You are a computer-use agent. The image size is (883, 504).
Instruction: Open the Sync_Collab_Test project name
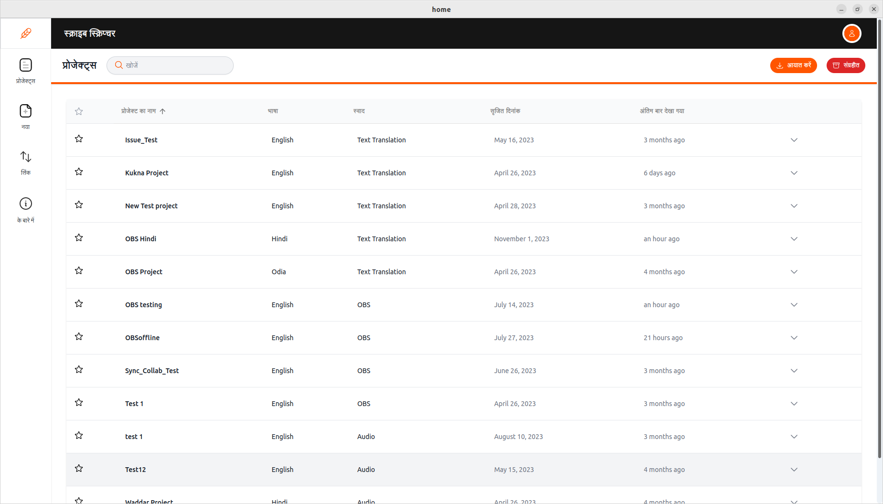tap(152, 371)
